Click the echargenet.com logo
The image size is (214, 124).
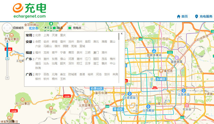[x=29, y=10]
